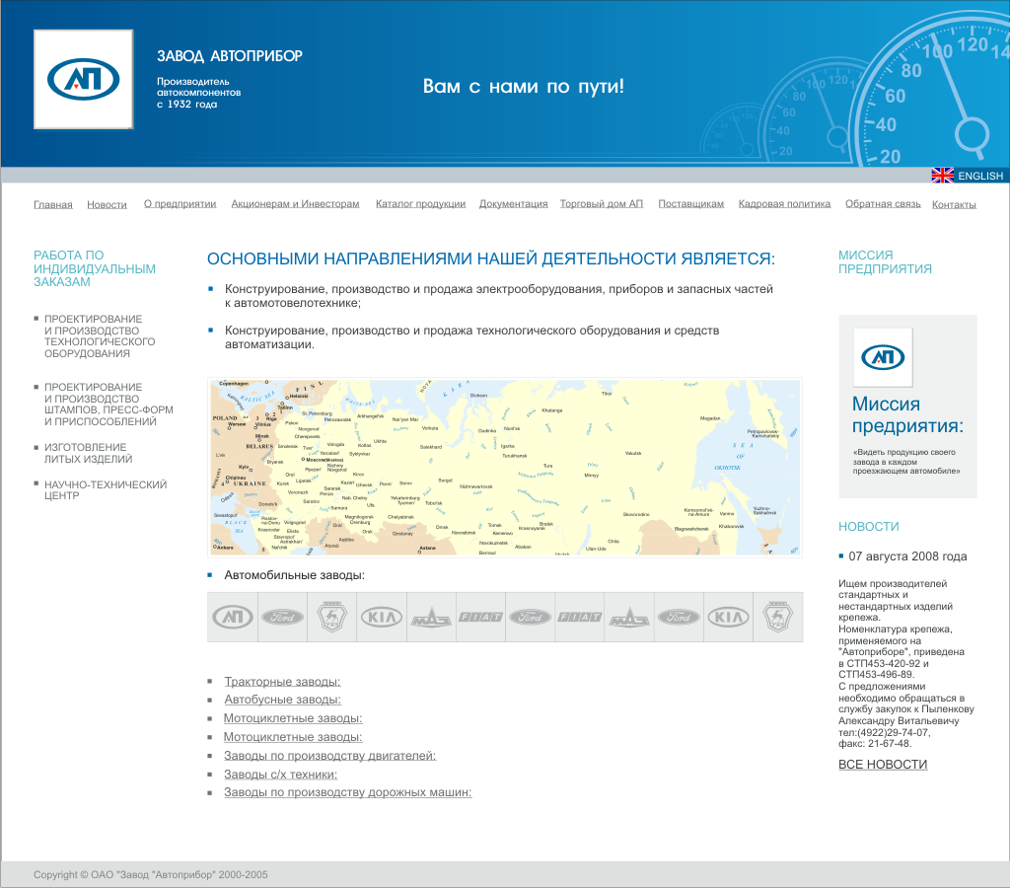
Task: Select the first FIAT logo
Action: (x=480, y=616)
